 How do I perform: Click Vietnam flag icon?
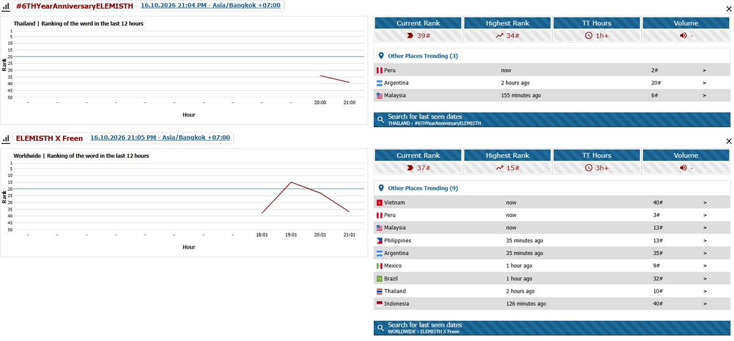(x=379, y=203)
